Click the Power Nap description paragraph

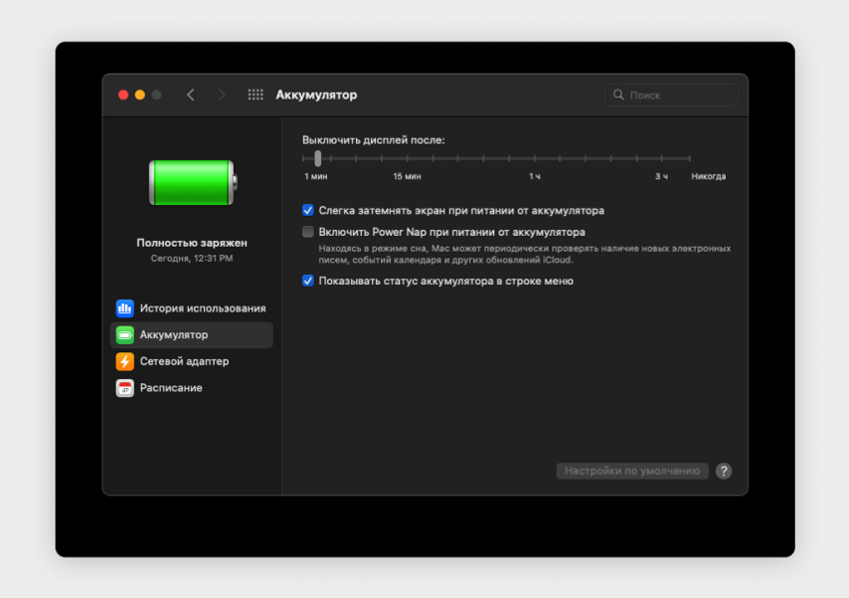coord(524,255)
